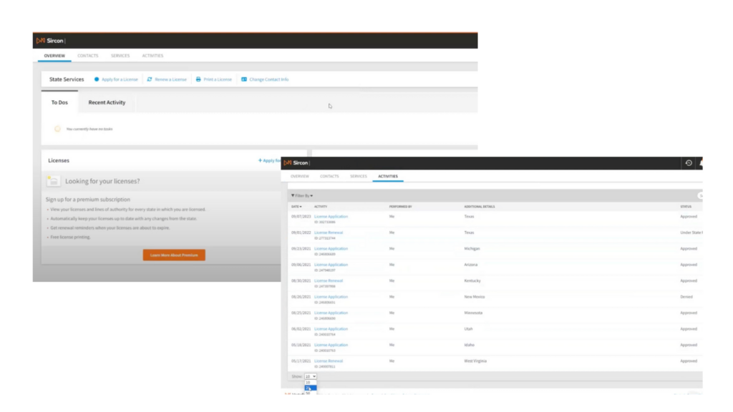Switch to Contacts tab in the Overview window
The width and height of the screenshot is (733, 412).
88,56
